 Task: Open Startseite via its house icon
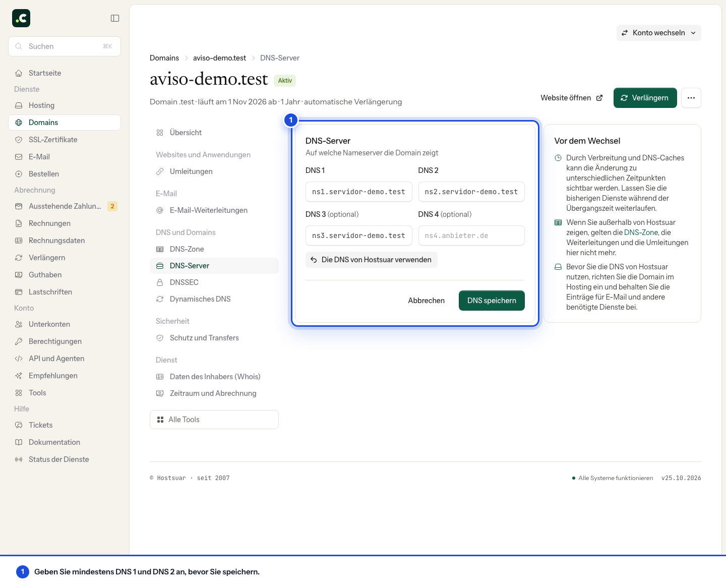(19, 73)
